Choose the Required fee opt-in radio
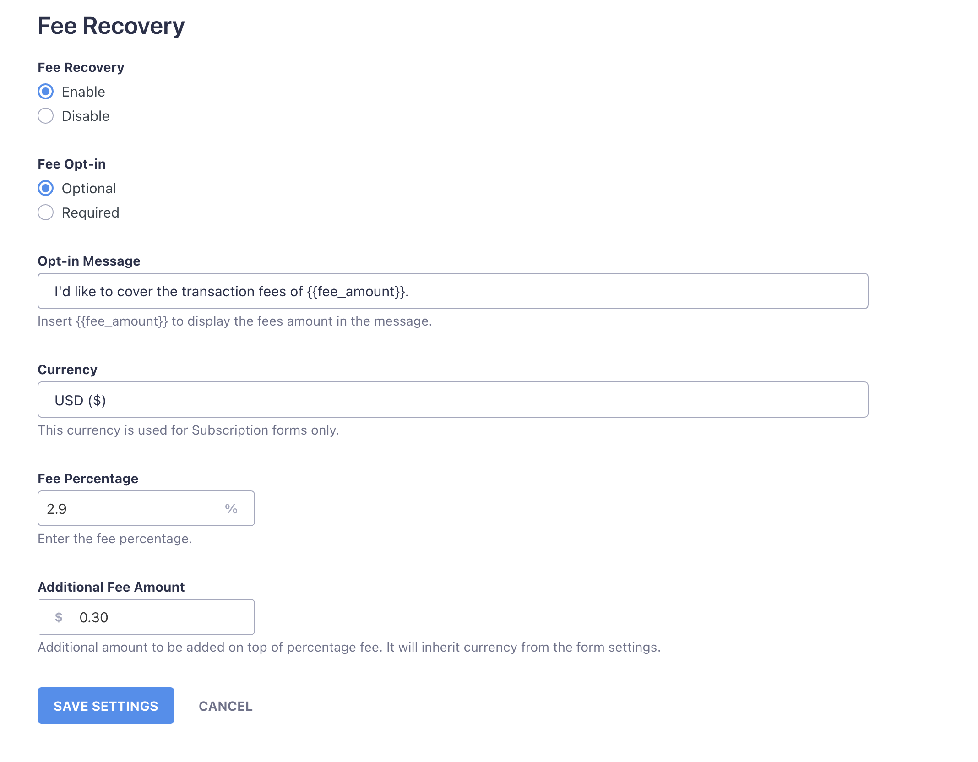978x762 pixels. click(x=46, y=212)
